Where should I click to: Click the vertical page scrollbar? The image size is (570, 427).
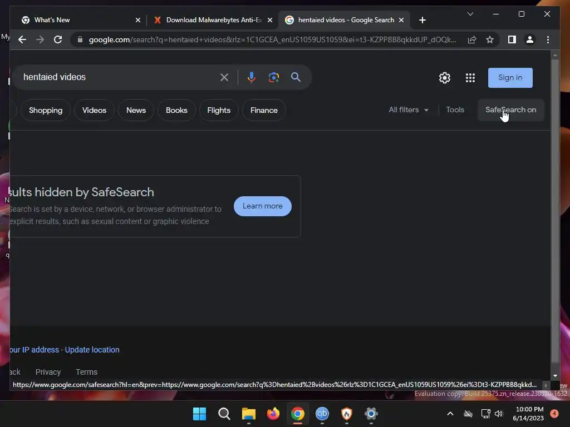coord(555,211)
